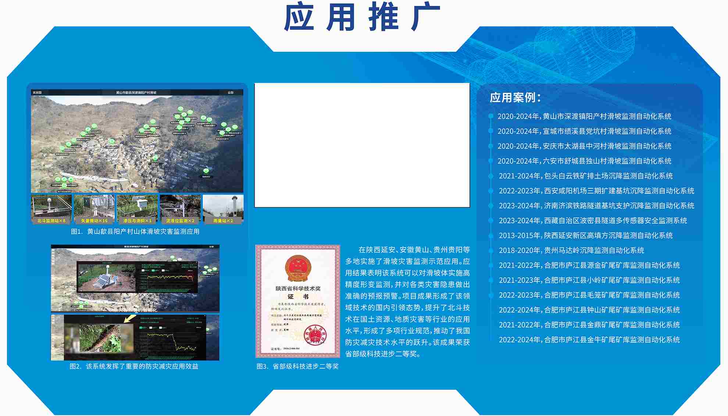Click the solar panel station photo in the popup

pos(107,278)
